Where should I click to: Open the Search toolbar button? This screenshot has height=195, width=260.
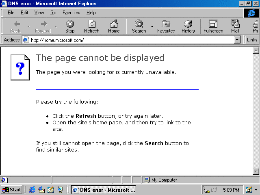coord(139,26)
